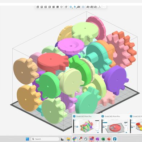Activate the blue curved rotate arrow tool
The height and width of the screenshot is (142, 142).
[75, 7]
